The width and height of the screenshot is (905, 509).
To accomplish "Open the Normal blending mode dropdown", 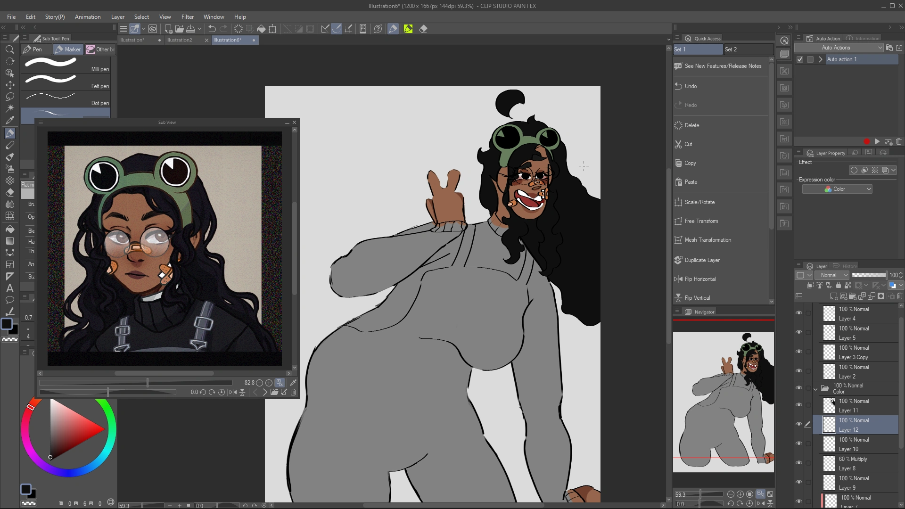I will point(832,275).
